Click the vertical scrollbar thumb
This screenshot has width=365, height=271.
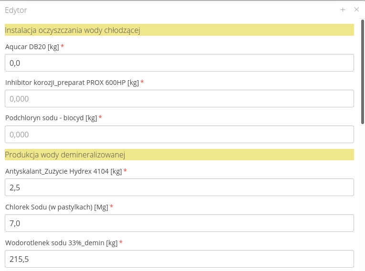(x=363, y=72)
